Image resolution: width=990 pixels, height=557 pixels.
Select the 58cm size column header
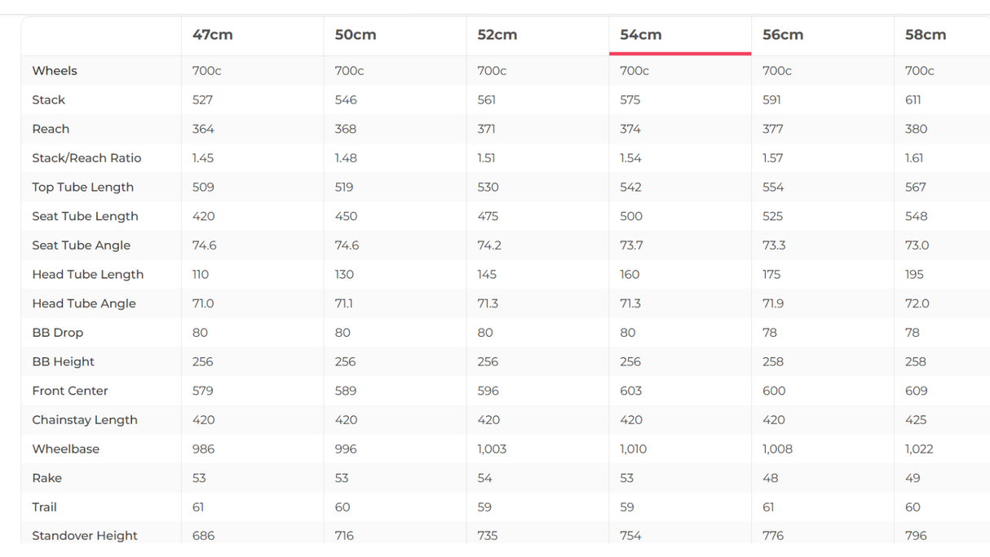click(926, 35)
